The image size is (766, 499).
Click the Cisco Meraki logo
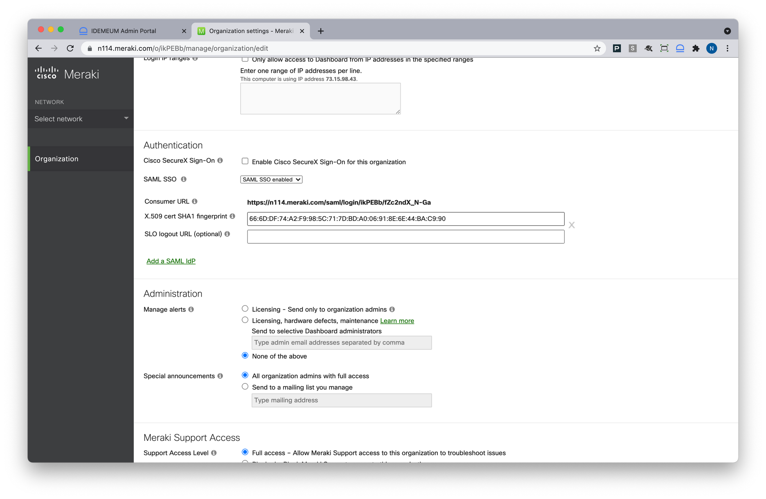67,73
